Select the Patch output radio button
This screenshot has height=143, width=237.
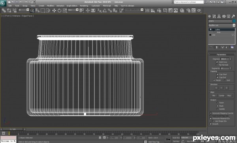[x=217, y=103]
